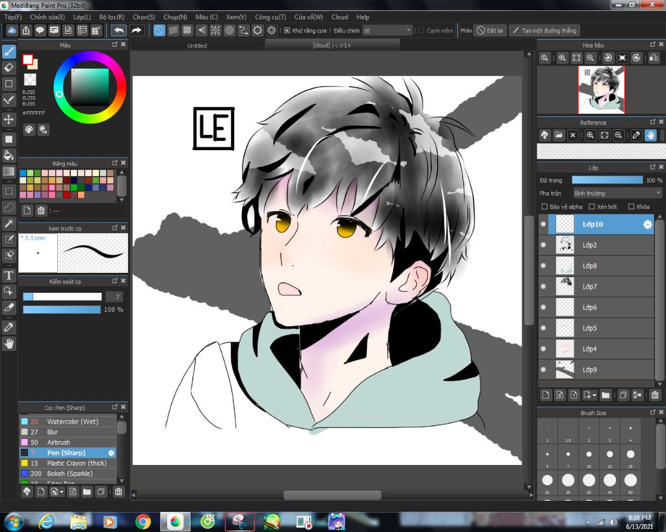The height and width of the screenshot is (532, 666).
Task: Open the Công cụ(T) menu
Action: (270, 17)
